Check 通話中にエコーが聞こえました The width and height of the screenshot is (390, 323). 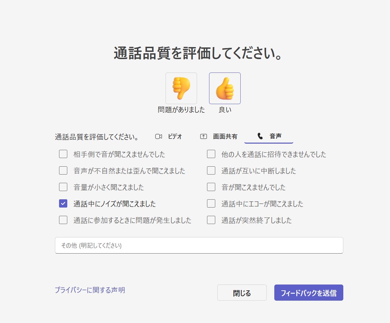(x=211, y=203)
